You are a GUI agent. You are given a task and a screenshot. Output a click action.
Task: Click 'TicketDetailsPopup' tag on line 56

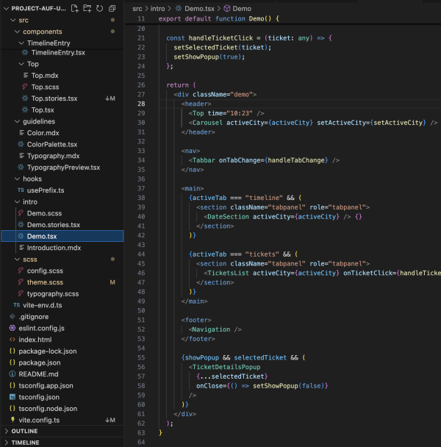point(226,367)
